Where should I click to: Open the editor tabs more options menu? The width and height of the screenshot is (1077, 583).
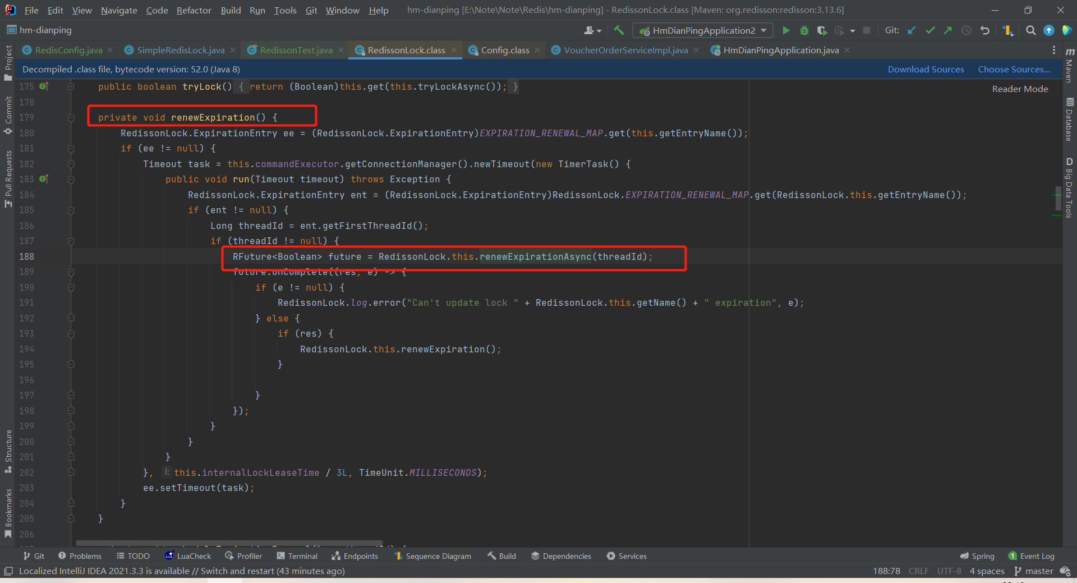pos(1054,51)
